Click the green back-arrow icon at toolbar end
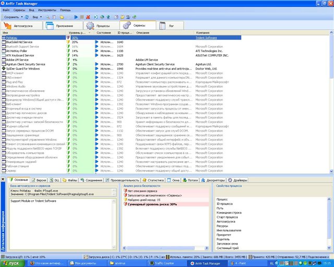This screenshot has width=334, height=267. pyautogui.click(x=135, y=17)
